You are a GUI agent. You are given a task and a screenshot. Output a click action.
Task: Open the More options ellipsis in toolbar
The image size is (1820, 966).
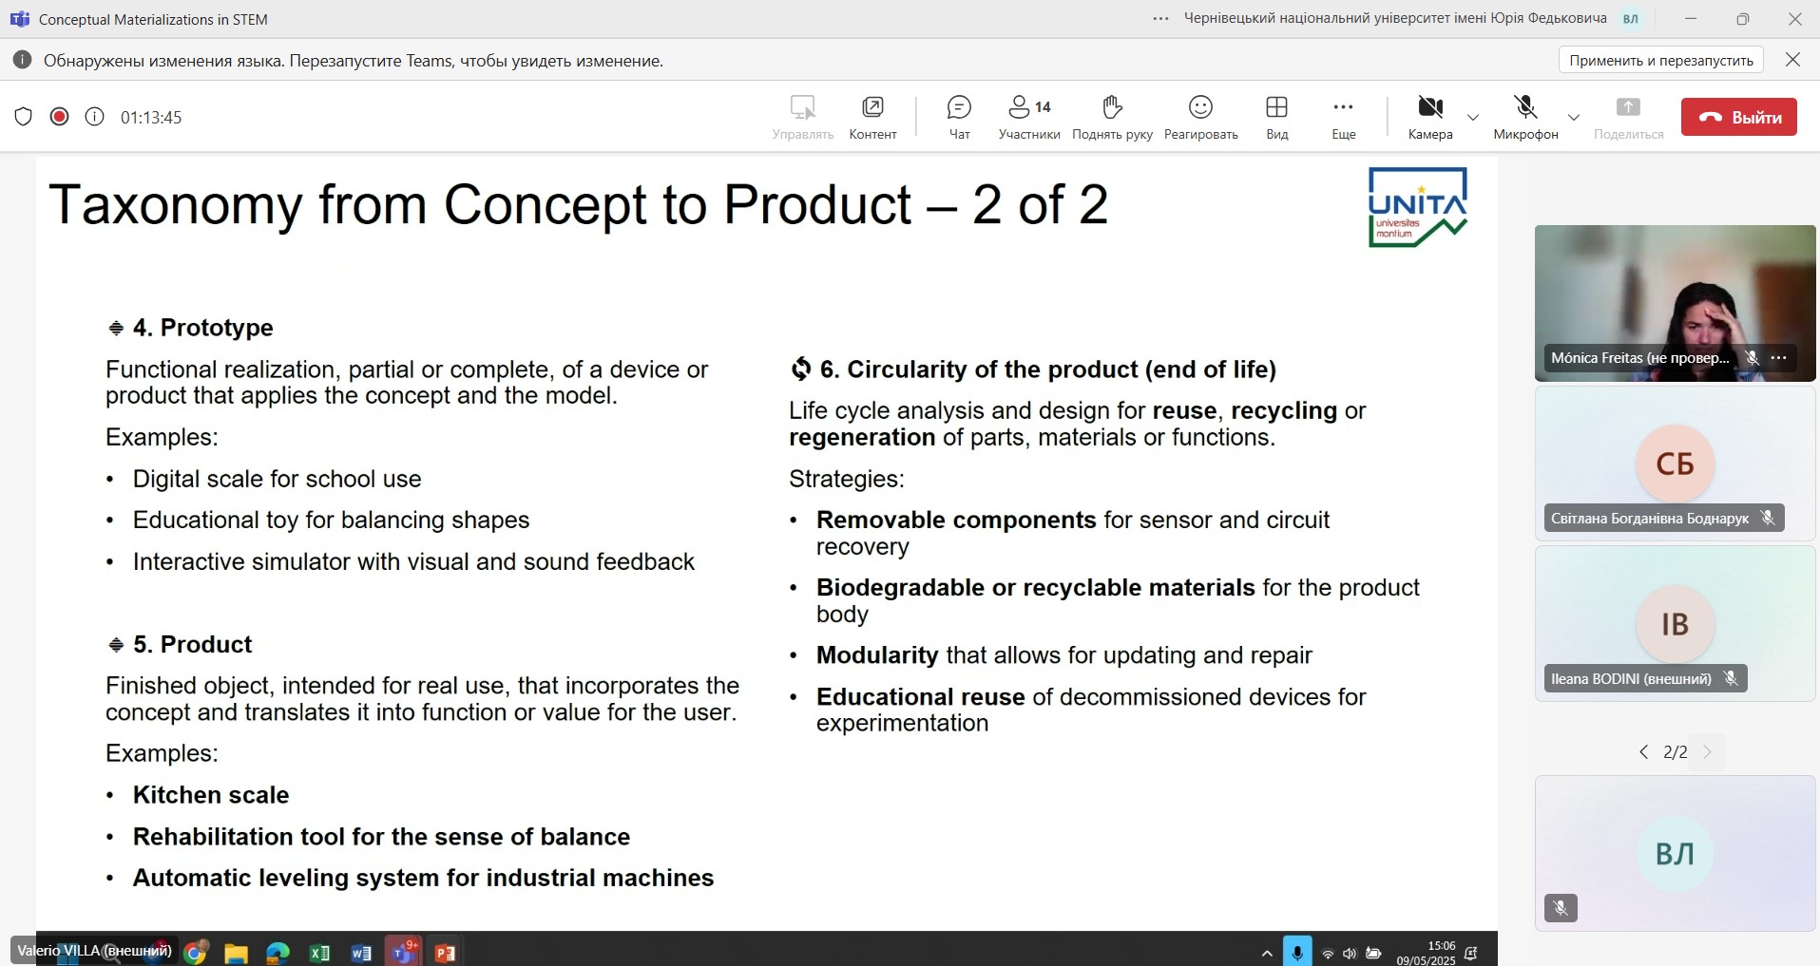[1343, 118]
